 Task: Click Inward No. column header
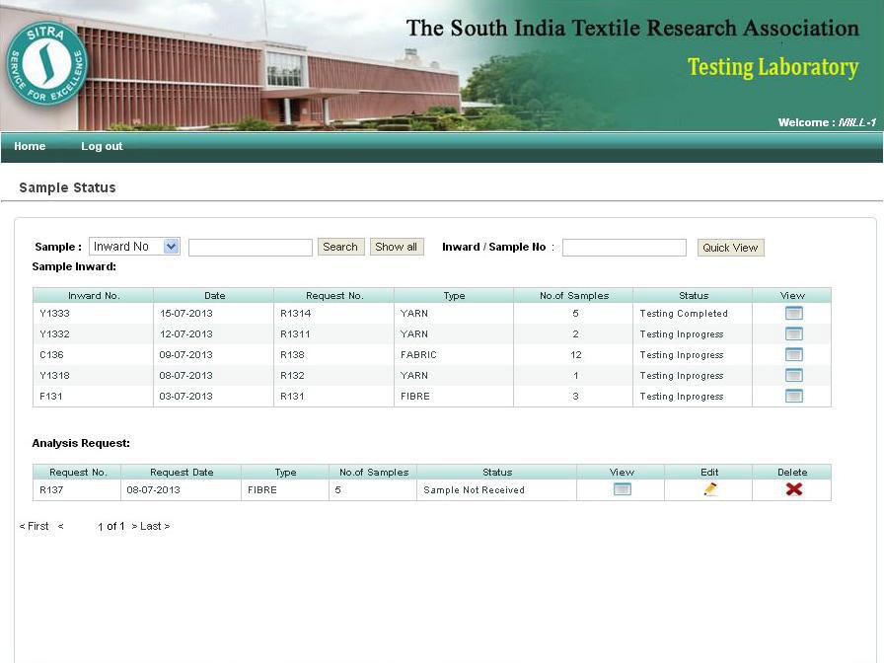94,295
